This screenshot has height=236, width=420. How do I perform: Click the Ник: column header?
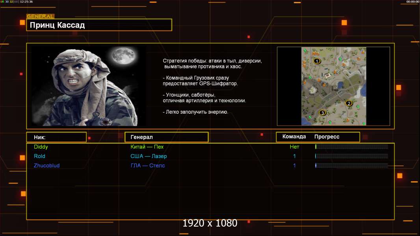(56, 137)
